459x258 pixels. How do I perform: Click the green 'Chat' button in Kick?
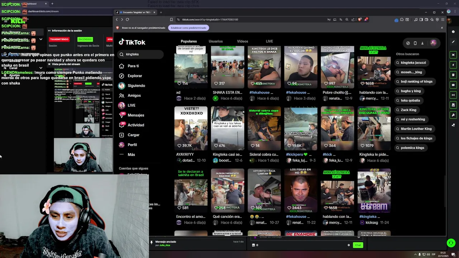(358, 245)
